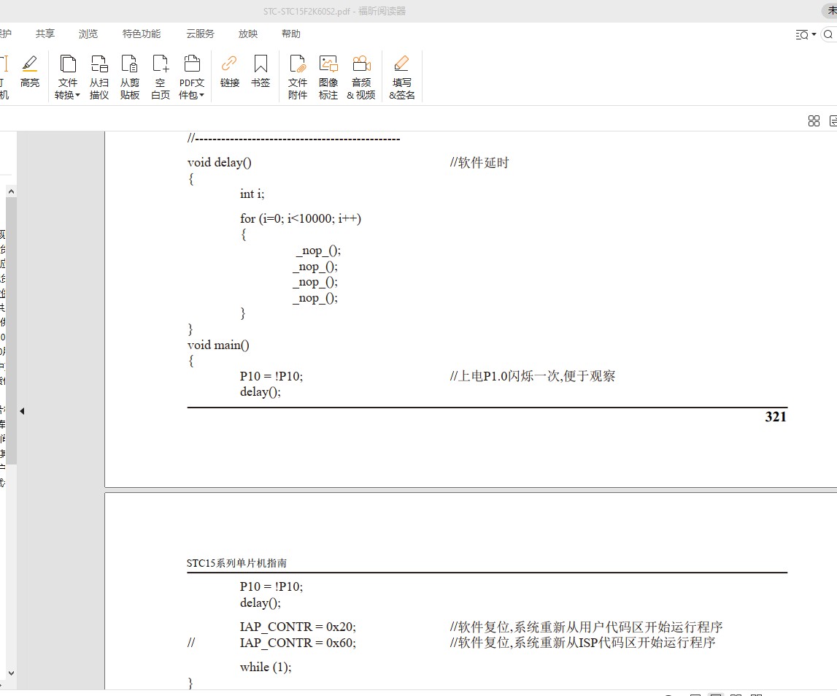Insert 音频&视频 media
Viewport: 837px width, 696px height.
click(360, 77)
